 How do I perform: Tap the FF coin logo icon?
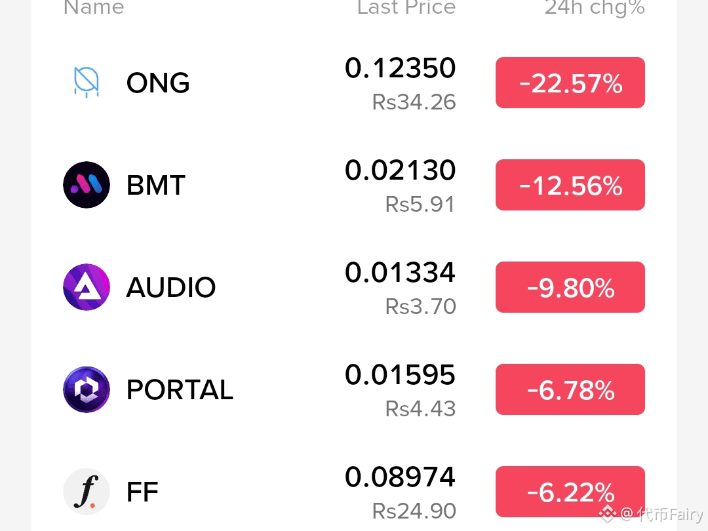tap(87, 492)
